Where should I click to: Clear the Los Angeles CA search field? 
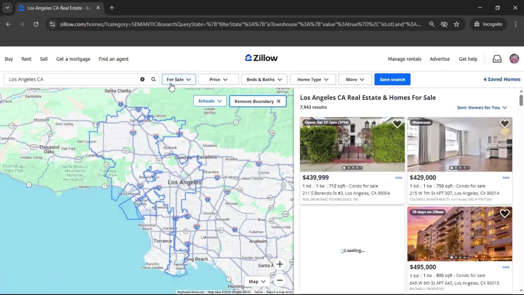142,79
